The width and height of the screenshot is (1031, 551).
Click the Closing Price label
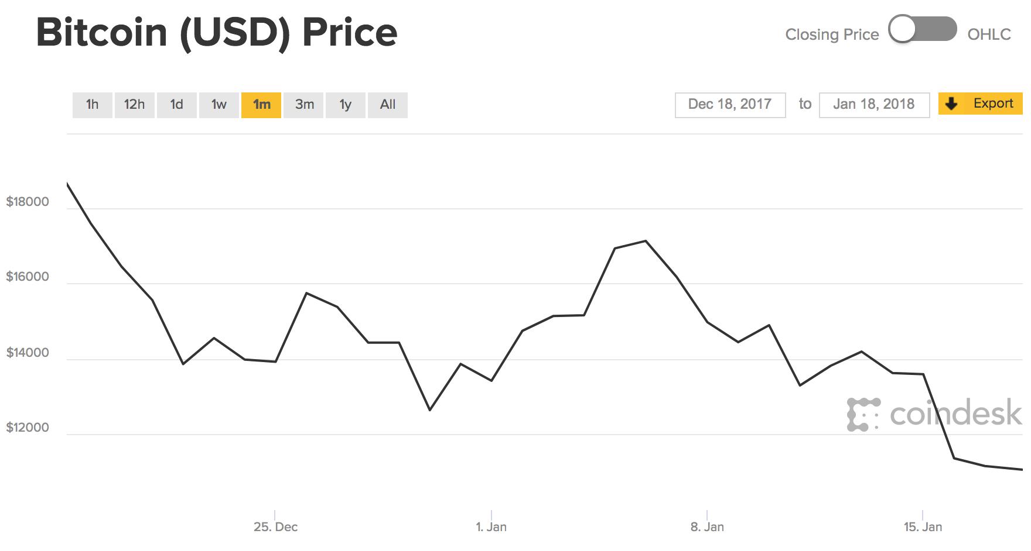[x=832, y=35]
